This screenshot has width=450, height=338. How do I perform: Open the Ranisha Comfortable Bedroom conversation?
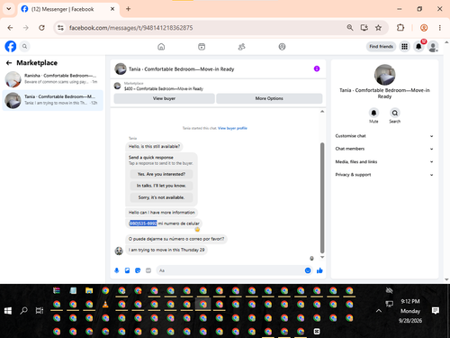pyautogui.click(x=53, y=78)
